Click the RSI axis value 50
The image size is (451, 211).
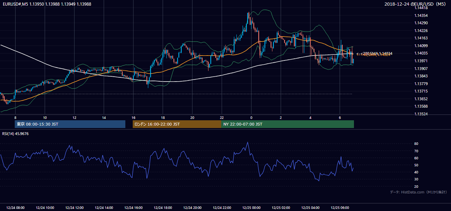416,165
